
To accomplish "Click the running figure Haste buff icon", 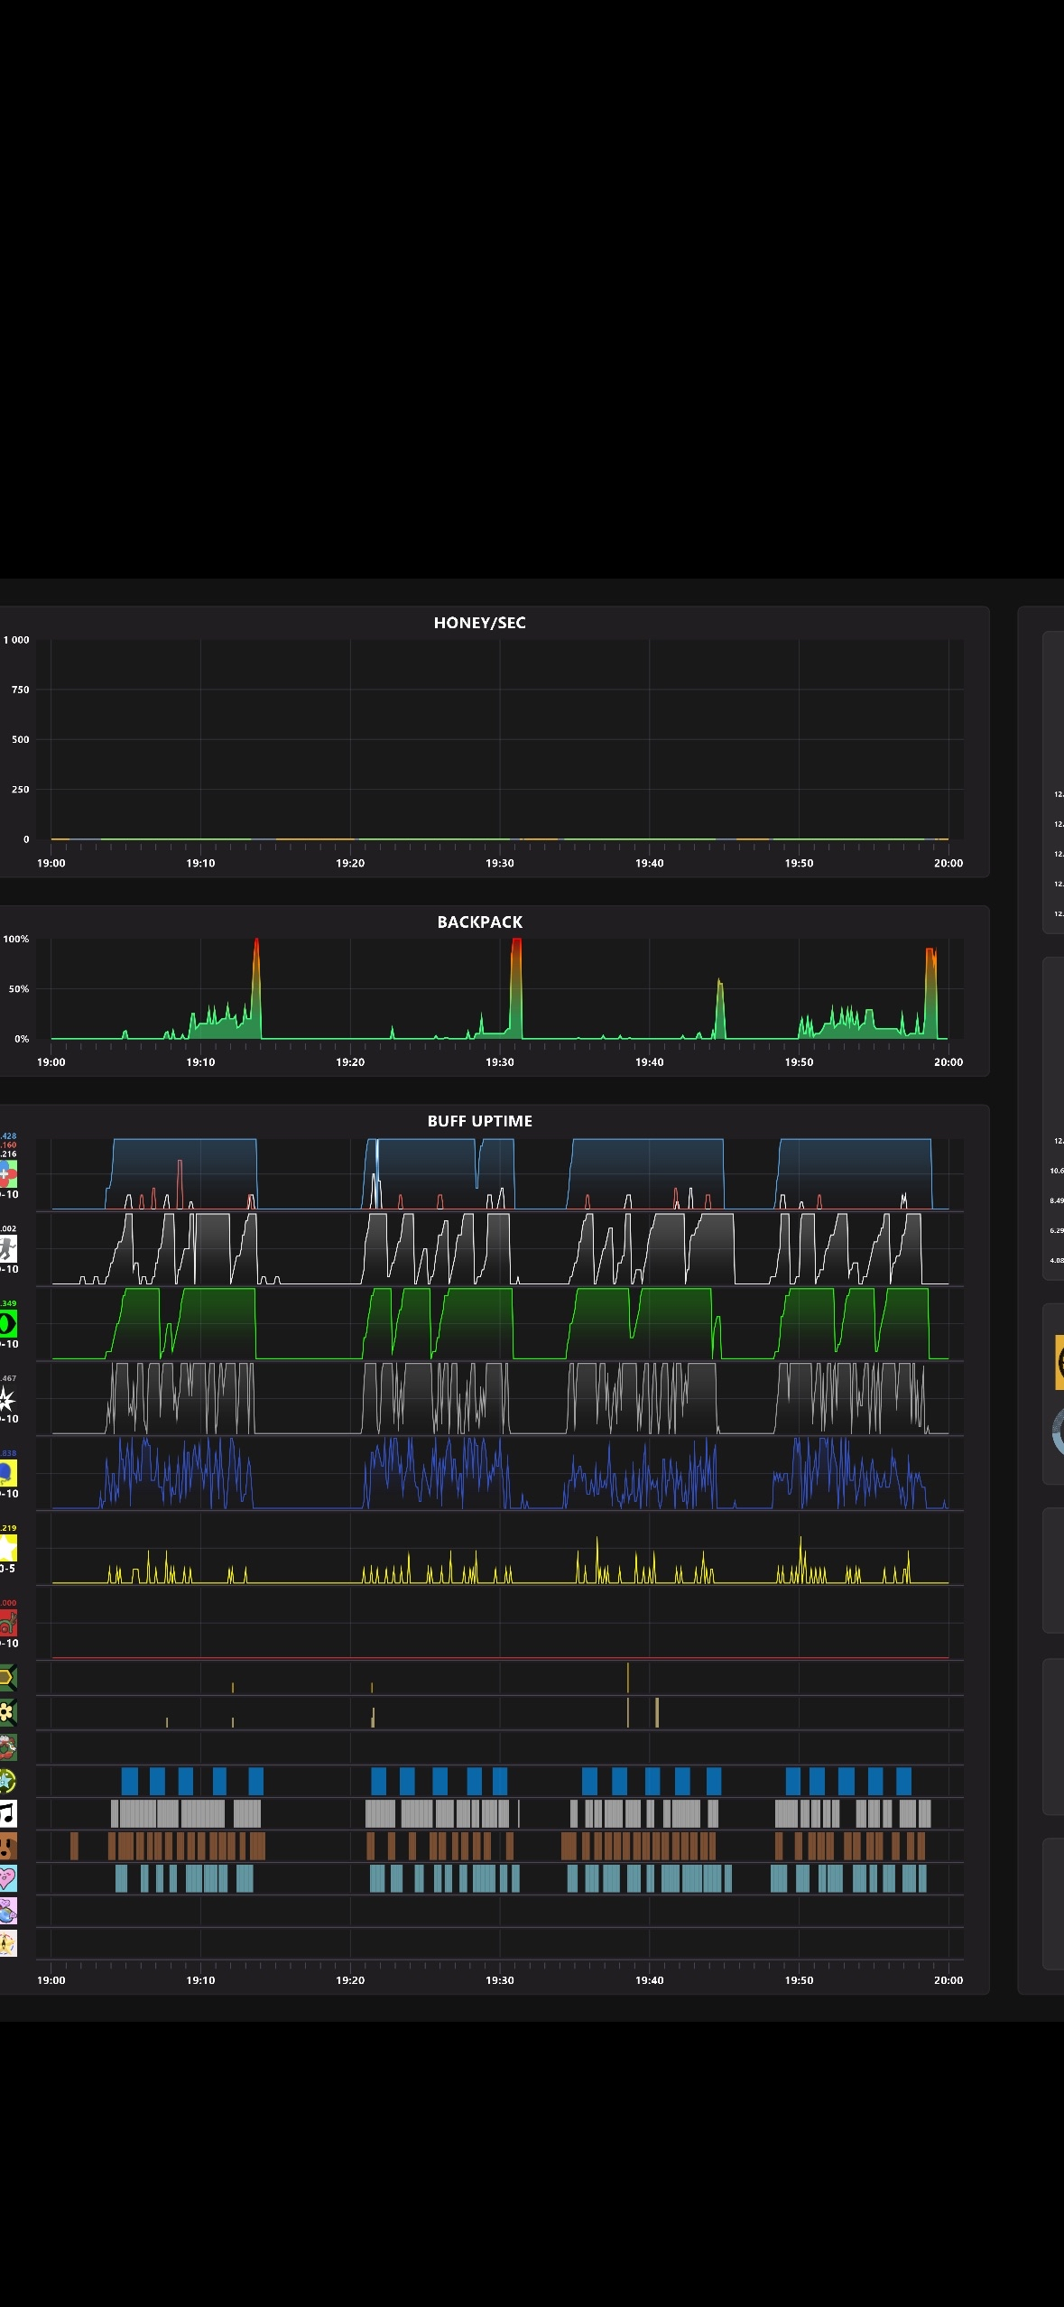I will [x=7, y=1249].
